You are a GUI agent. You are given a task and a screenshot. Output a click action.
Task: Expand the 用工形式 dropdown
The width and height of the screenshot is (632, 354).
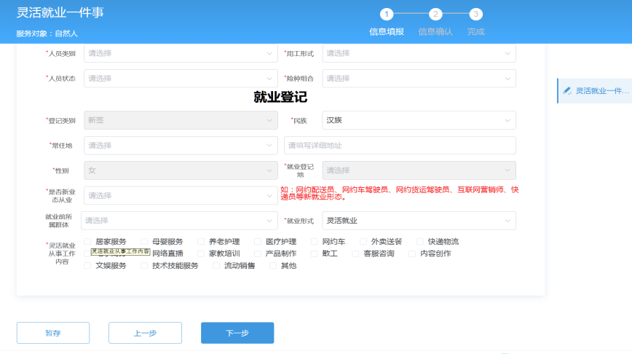(419, 53)
